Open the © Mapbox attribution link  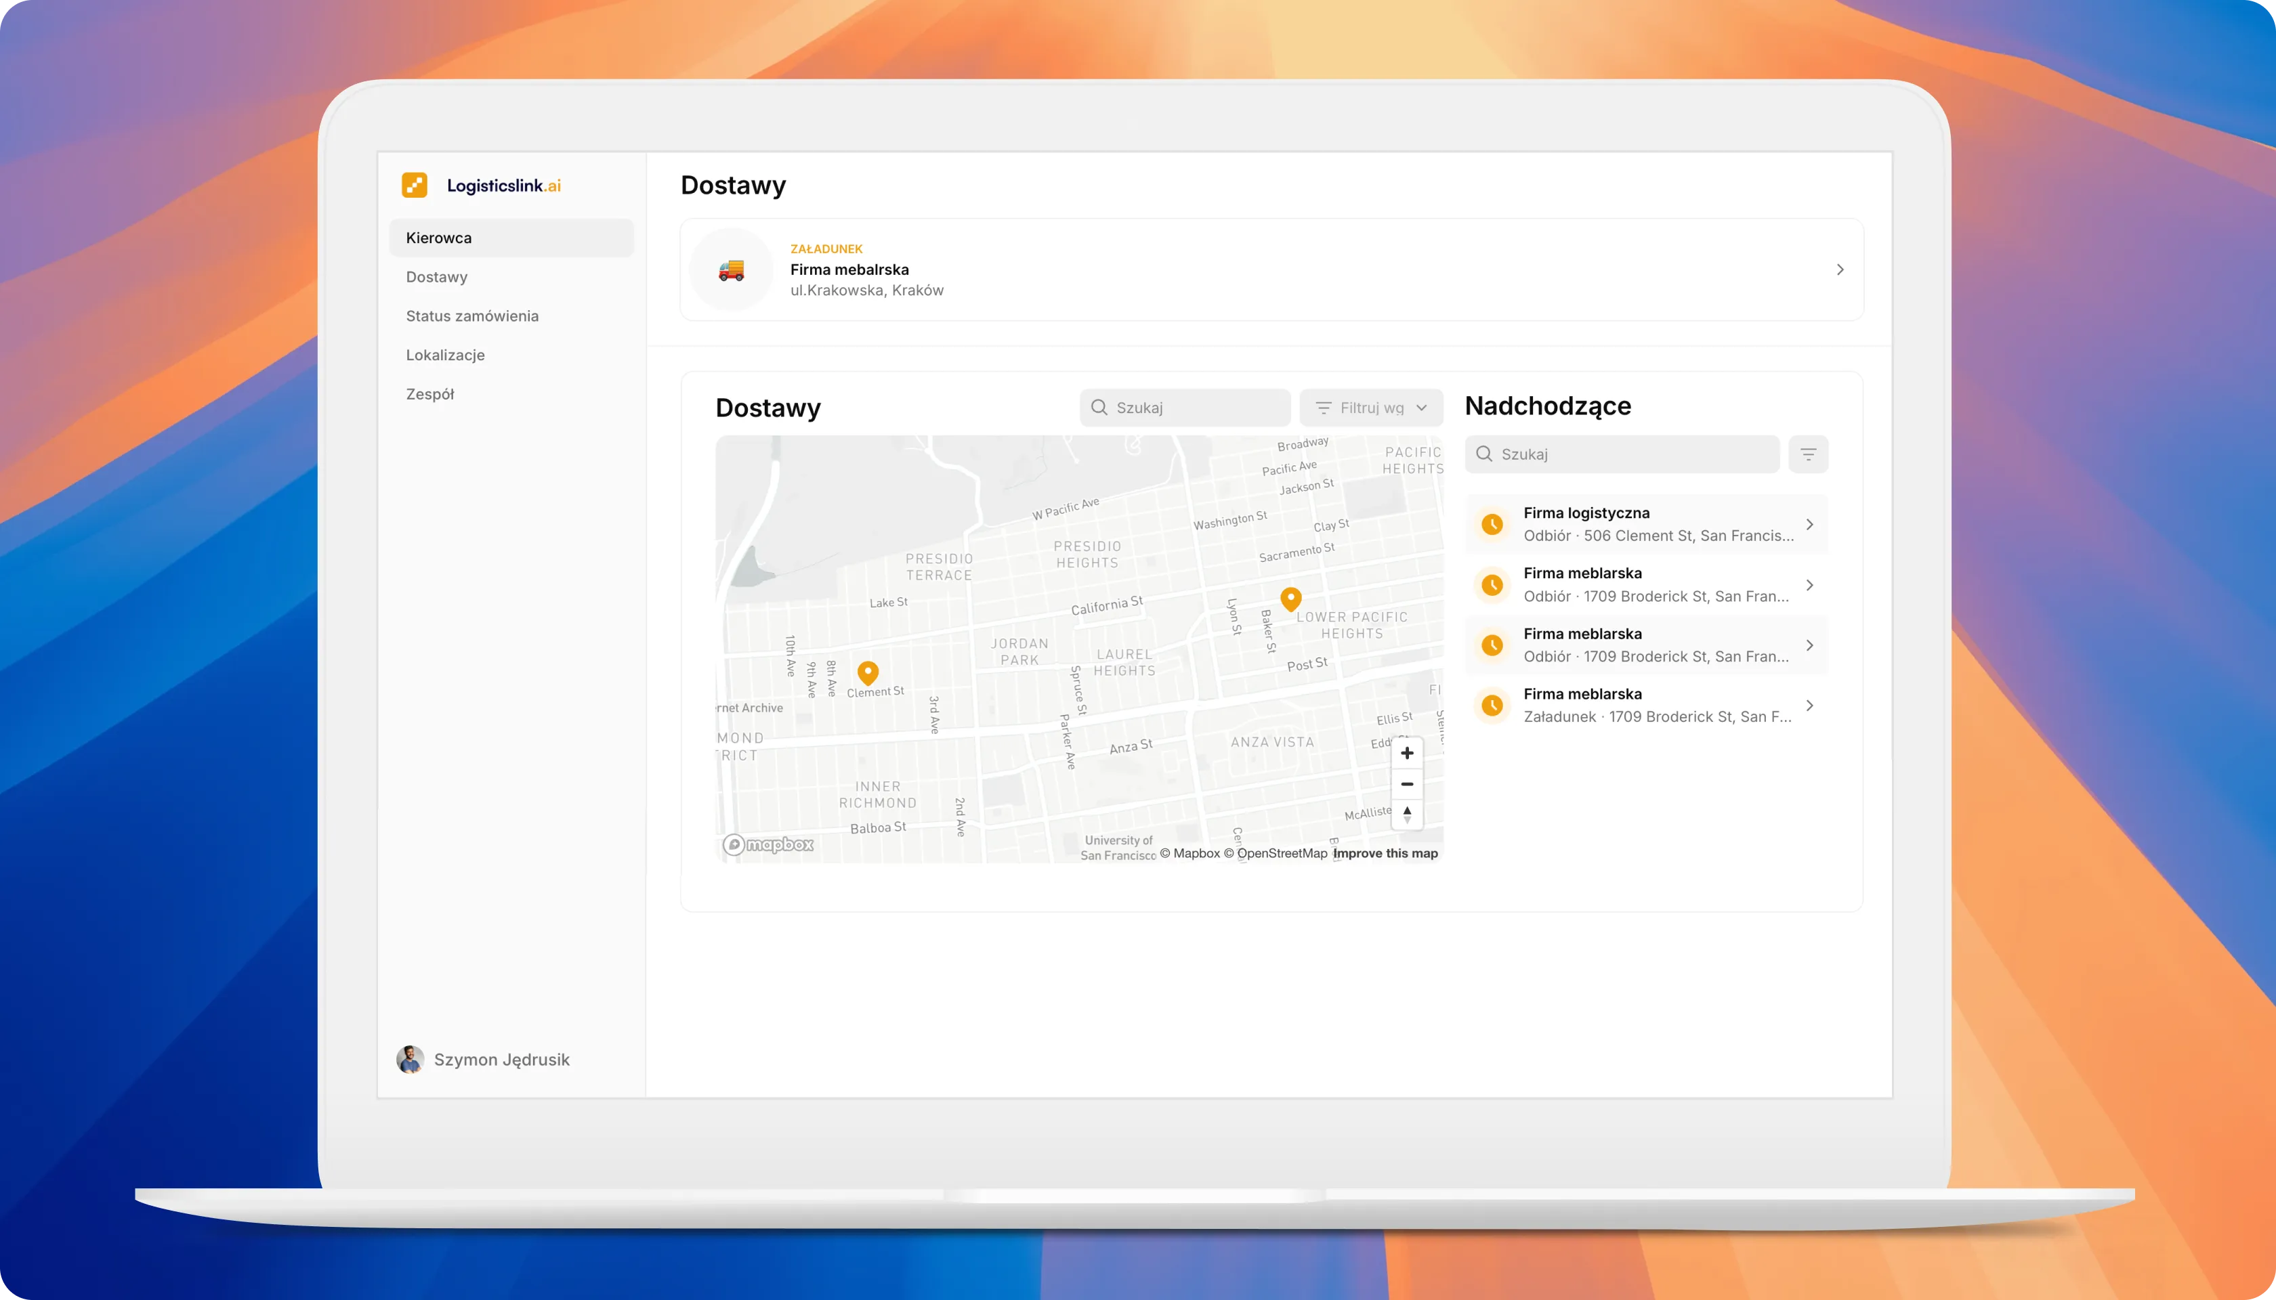[1189, 854]
